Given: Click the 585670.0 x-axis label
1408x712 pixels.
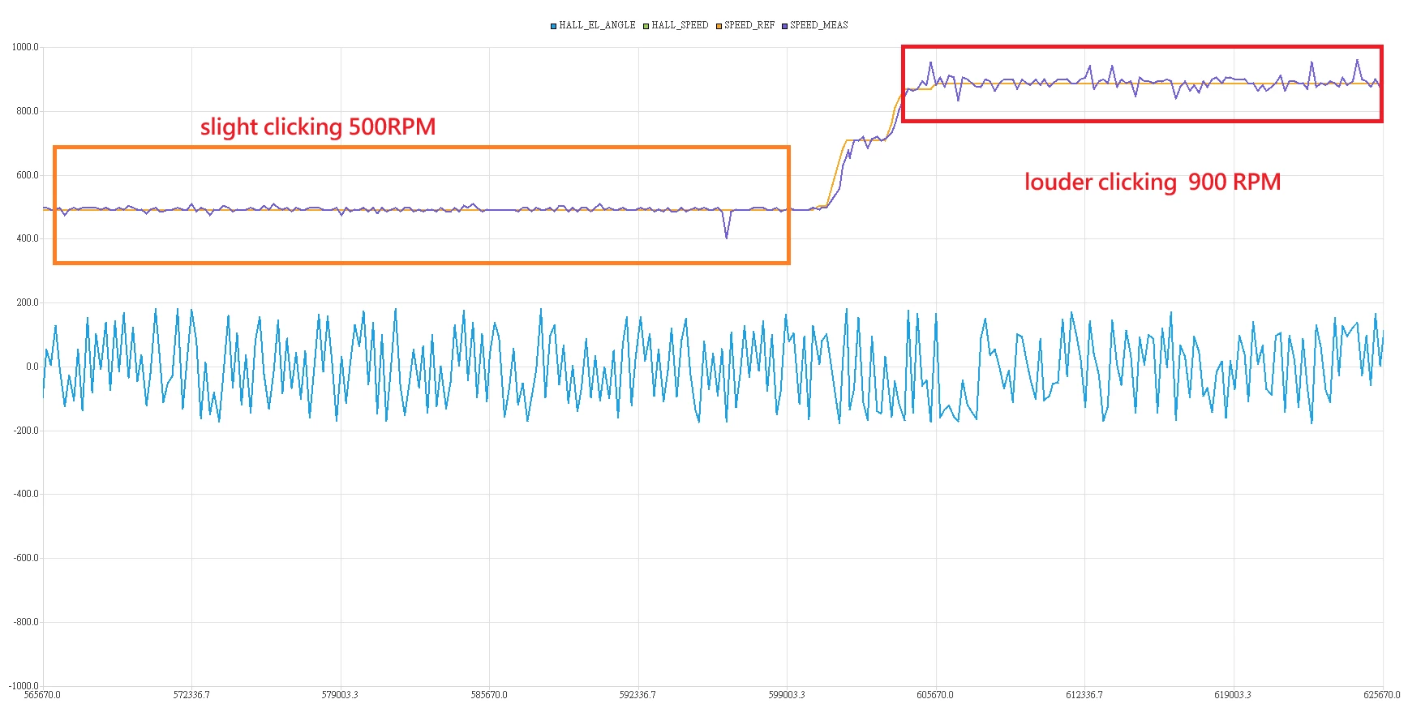Looking at the screenshot, I should point(489,695).
